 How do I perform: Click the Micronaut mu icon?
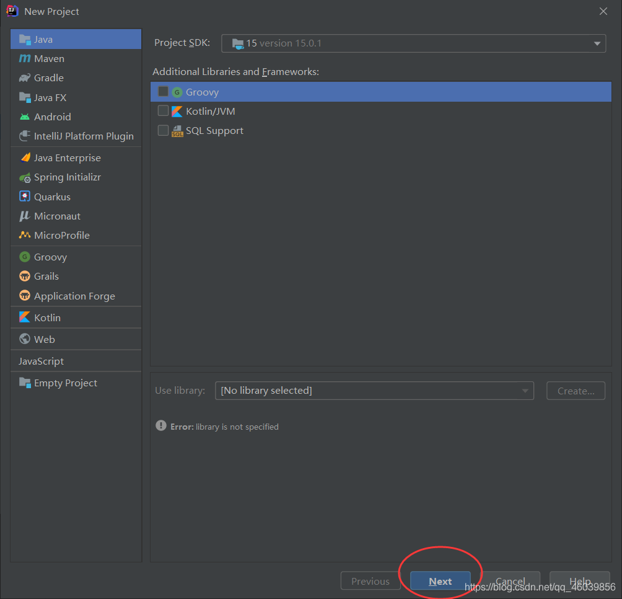click(25, 216)
